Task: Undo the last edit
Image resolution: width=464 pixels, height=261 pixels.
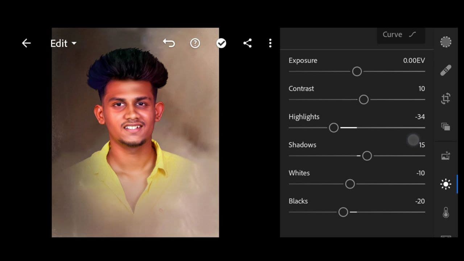Action: 169,43
